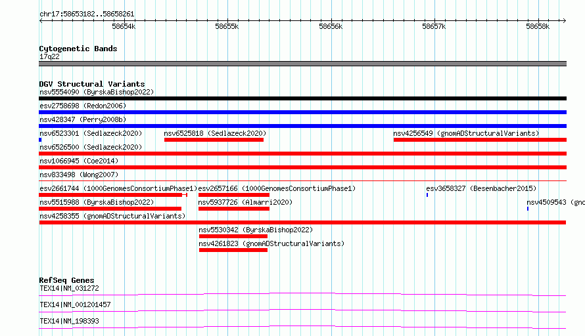Screen dimensions: 585x336
Task: Open variant nsv4509543 label at right edge
Action: point(555,202)
